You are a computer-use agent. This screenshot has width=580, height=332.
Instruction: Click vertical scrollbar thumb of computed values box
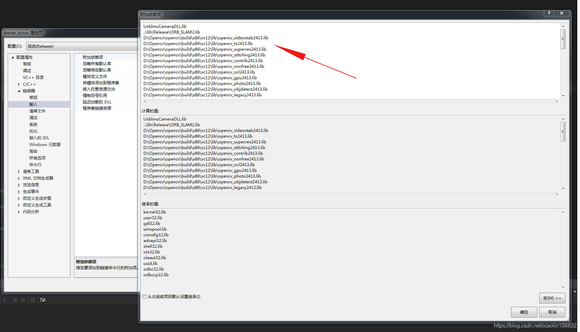(x=563, y=132)
